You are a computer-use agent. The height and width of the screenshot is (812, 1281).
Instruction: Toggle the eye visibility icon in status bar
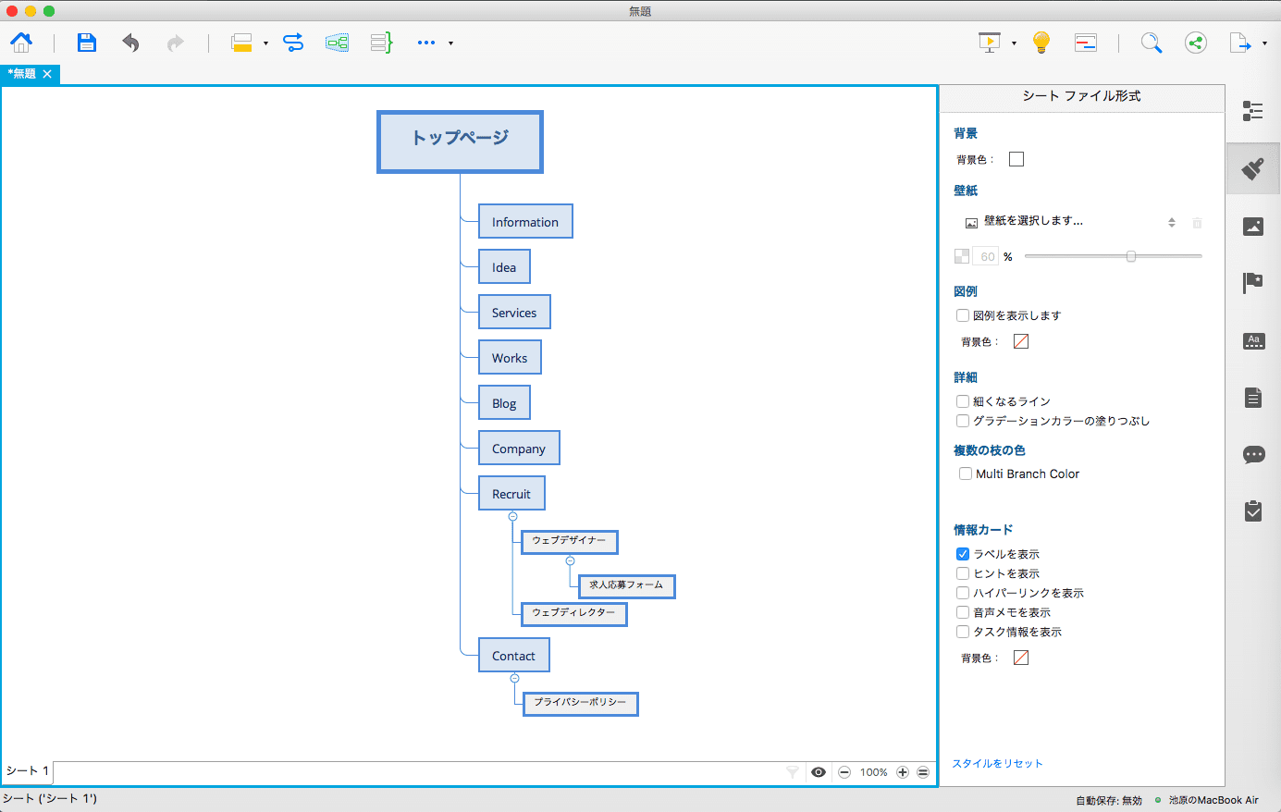(819, 772)
